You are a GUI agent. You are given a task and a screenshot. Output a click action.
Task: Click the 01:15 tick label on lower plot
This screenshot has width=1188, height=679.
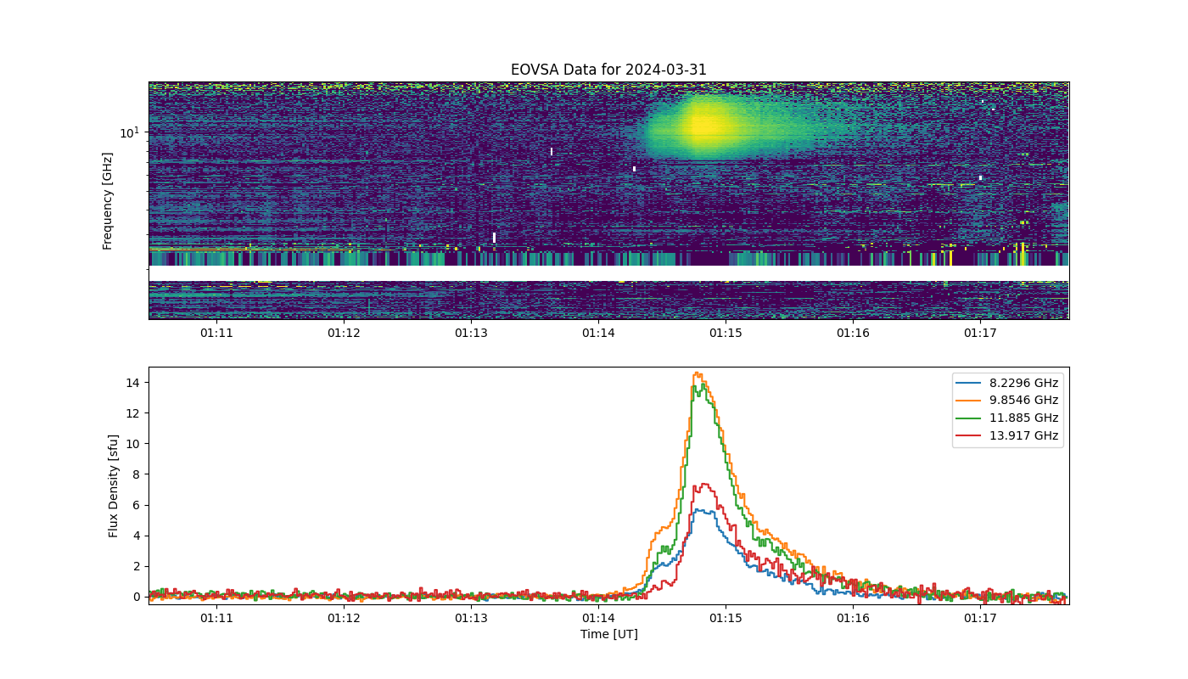click(x=726, y=617)
